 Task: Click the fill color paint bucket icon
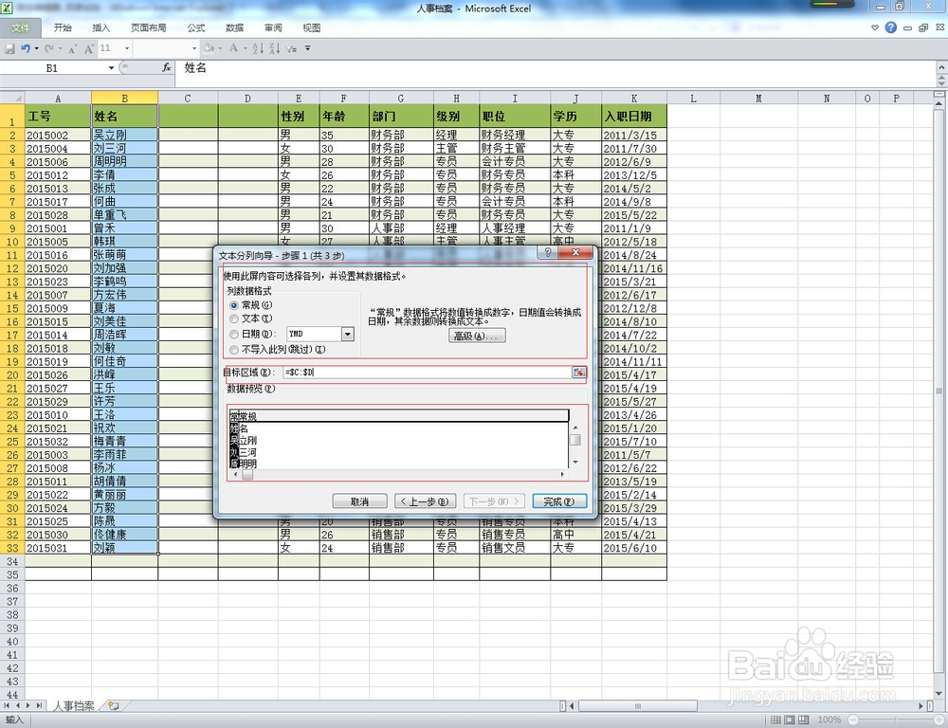208,47
